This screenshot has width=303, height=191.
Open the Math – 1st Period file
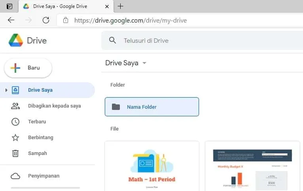152,166
